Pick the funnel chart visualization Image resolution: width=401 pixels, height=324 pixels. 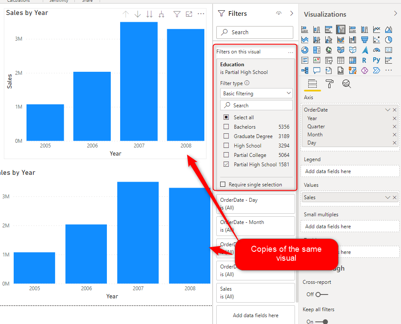[364, 40]
